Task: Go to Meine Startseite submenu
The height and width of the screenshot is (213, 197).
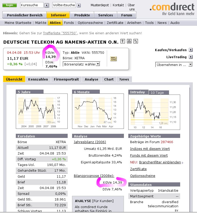Action: (x=18, y=23)
